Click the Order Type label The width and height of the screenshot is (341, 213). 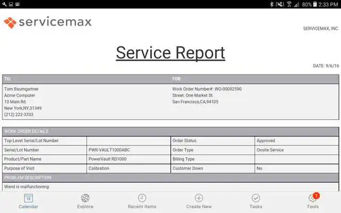(183, 150)
